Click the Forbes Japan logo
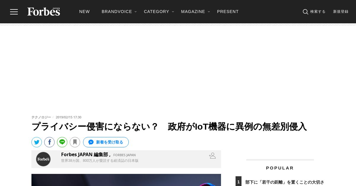Viewport: 356px width, 186px height. click(x=44, y=12)
